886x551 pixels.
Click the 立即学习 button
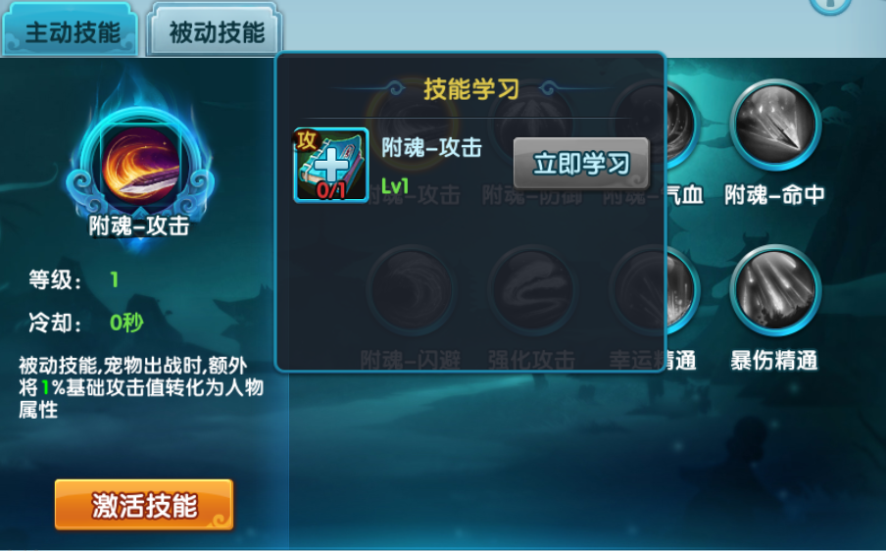581,164
